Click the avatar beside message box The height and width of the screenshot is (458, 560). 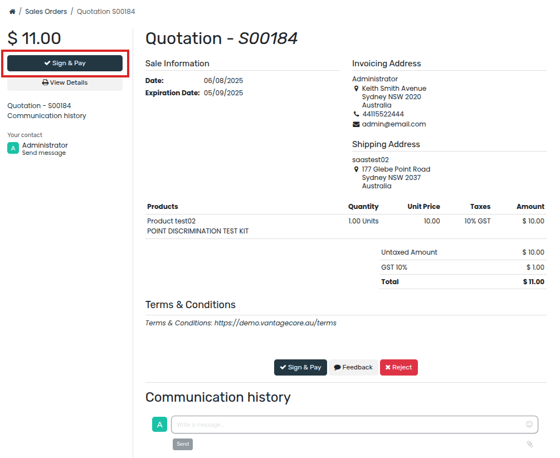(x=159, y=425)
